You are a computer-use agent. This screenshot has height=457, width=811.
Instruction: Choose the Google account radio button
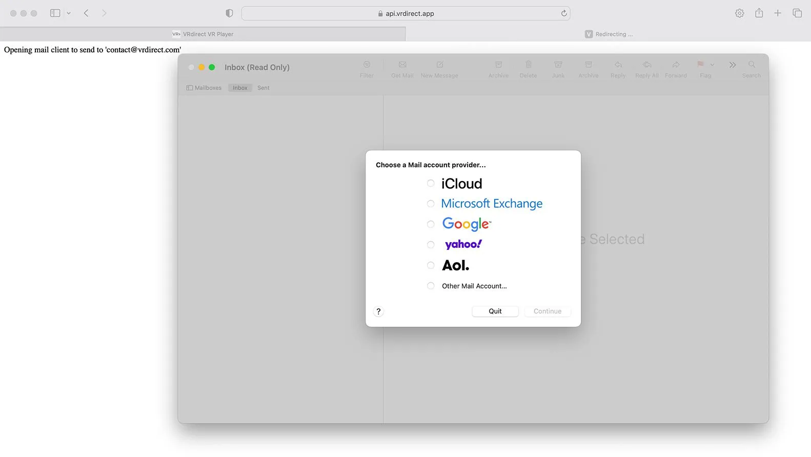click(431, 224)
